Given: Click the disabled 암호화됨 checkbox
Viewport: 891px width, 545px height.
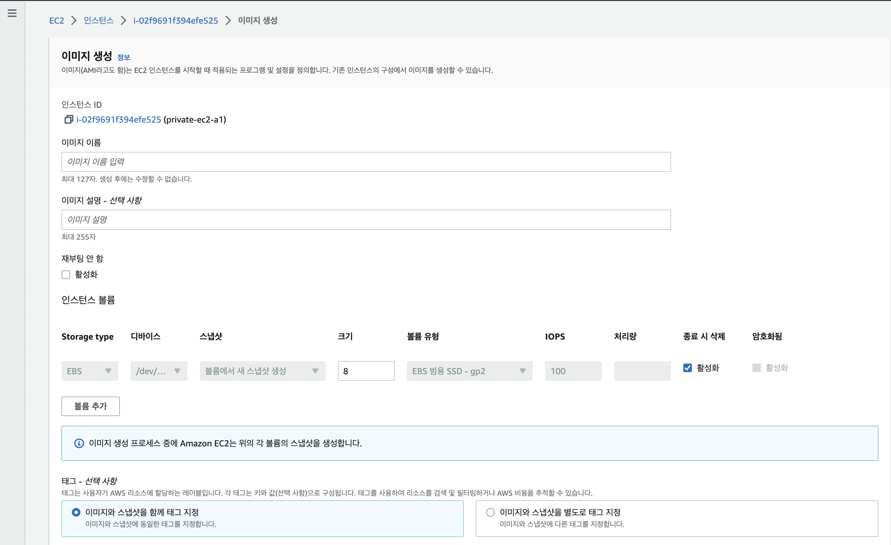Looking at the screenshot, I should point(757,368).
